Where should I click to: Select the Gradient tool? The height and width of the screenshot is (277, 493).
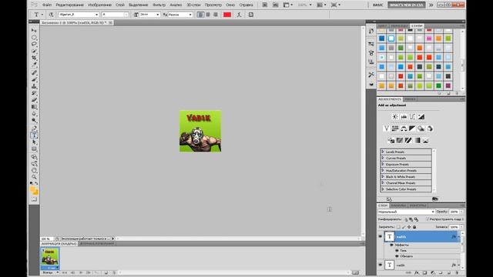click(34, 107)
